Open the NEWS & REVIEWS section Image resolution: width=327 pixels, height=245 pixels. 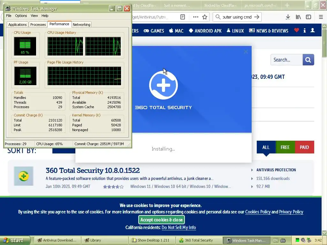click(x=269, y=31)
